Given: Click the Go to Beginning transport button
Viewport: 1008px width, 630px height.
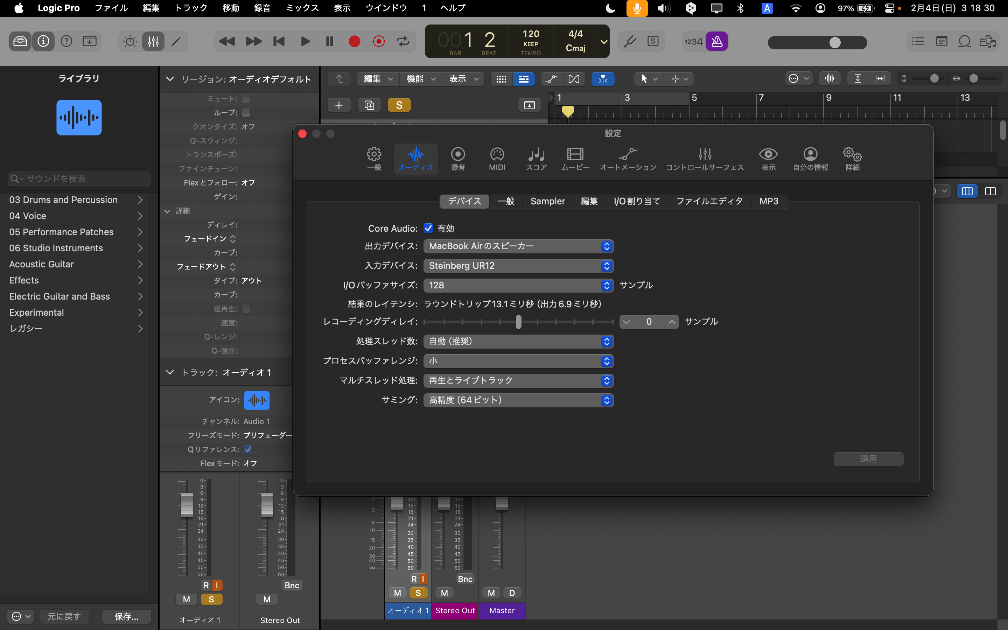Looking at the screenshot, I should [x=279, y=41].
